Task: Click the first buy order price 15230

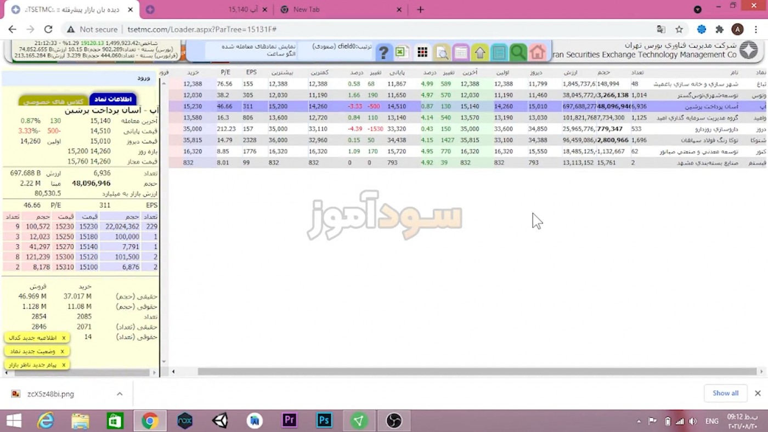Action: (88, 226)
